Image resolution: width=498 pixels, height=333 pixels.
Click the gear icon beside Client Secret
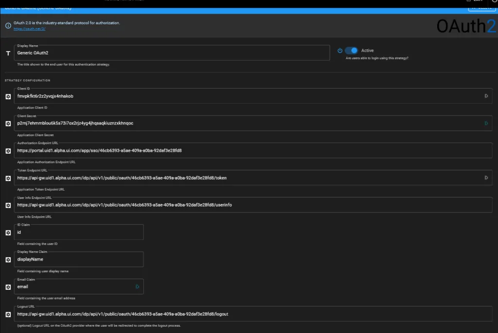(x=8, y=123)
